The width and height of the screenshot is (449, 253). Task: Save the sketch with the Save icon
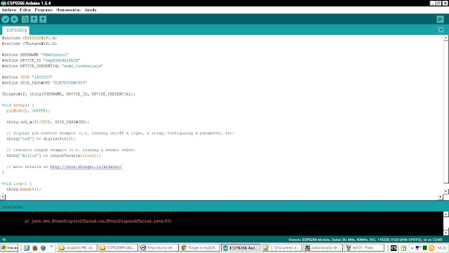[43, 19]
